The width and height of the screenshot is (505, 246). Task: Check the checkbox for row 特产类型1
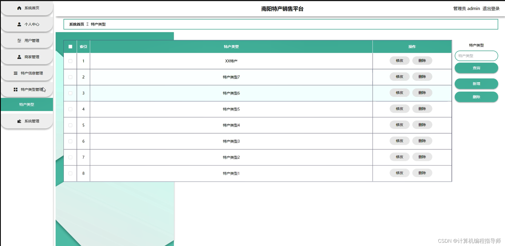click(x=70, y=173)
